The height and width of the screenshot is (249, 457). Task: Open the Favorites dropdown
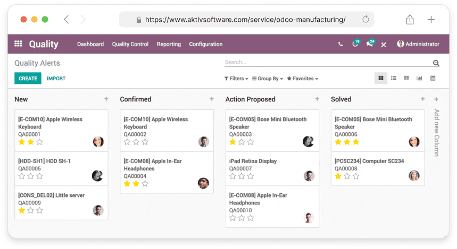302,79
